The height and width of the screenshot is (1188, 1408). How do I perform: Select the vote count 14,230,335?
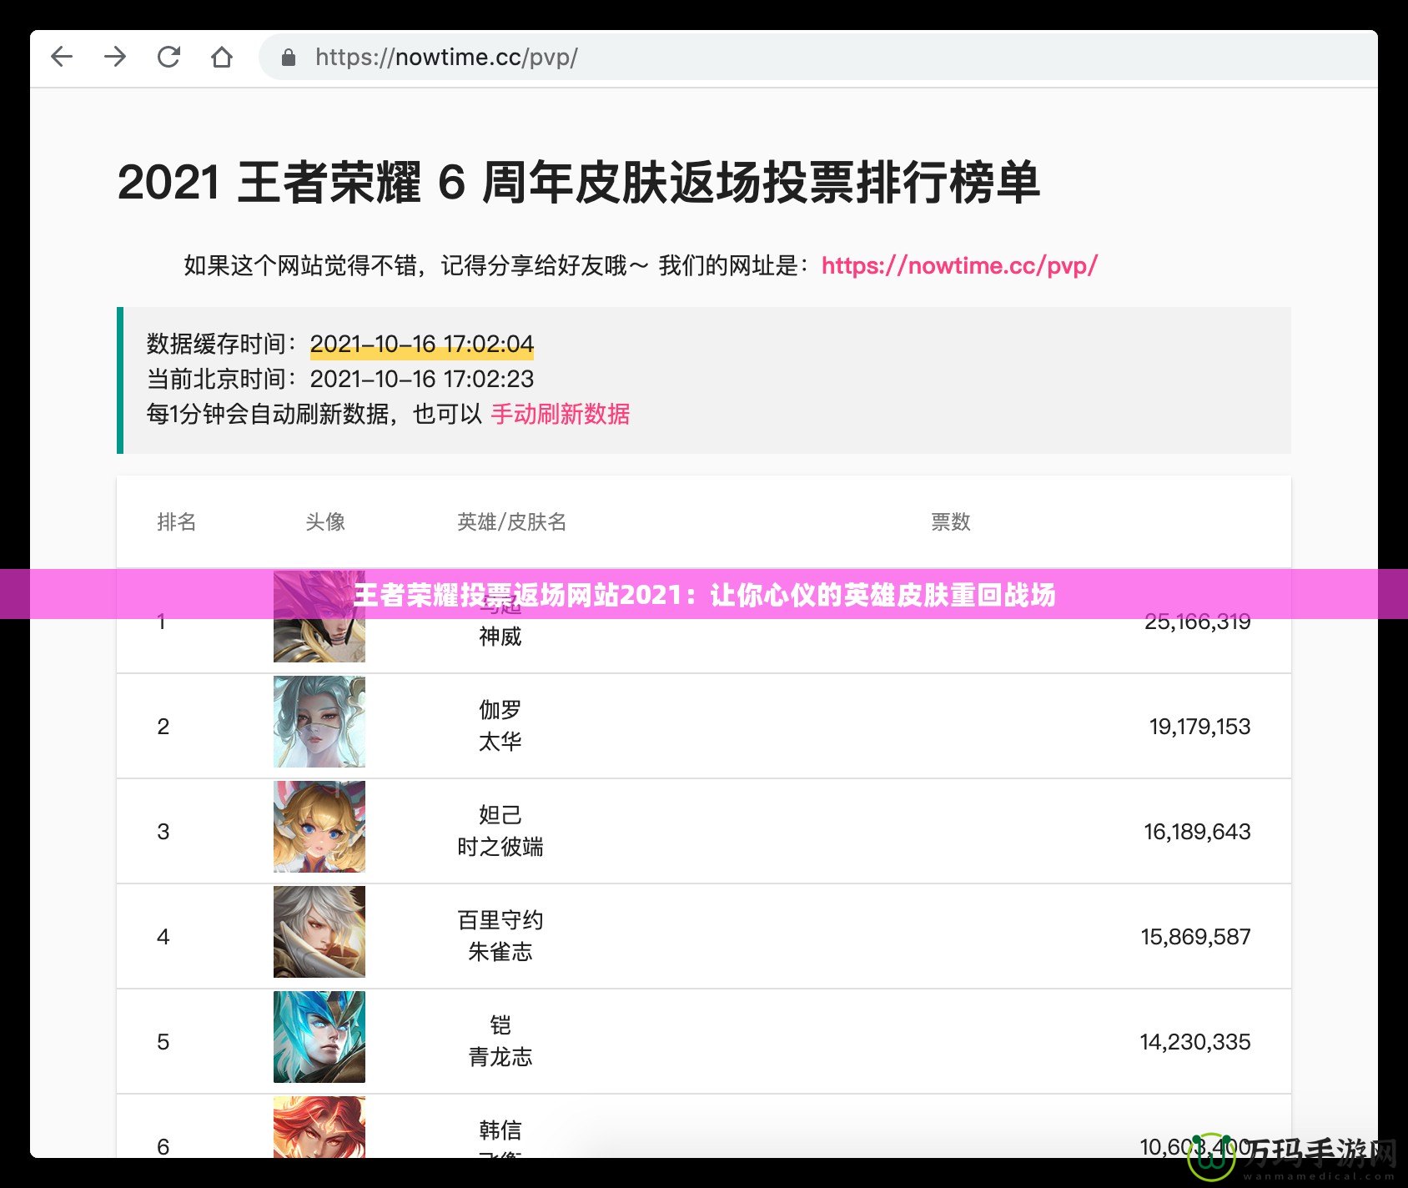click(x=1195, y=1042)
